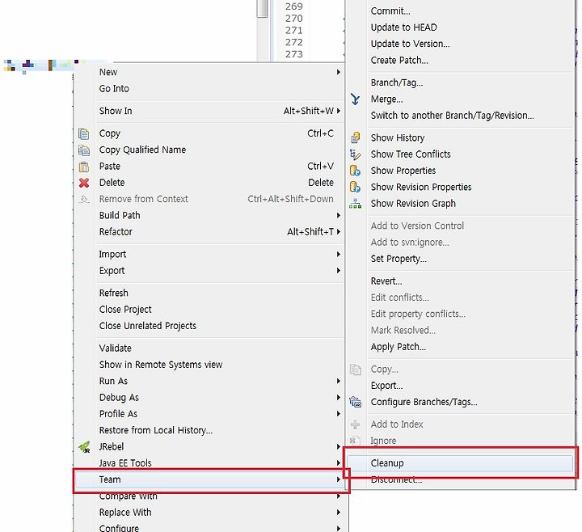
Task: Click the JRebel rocket icon
Action: 84,447
